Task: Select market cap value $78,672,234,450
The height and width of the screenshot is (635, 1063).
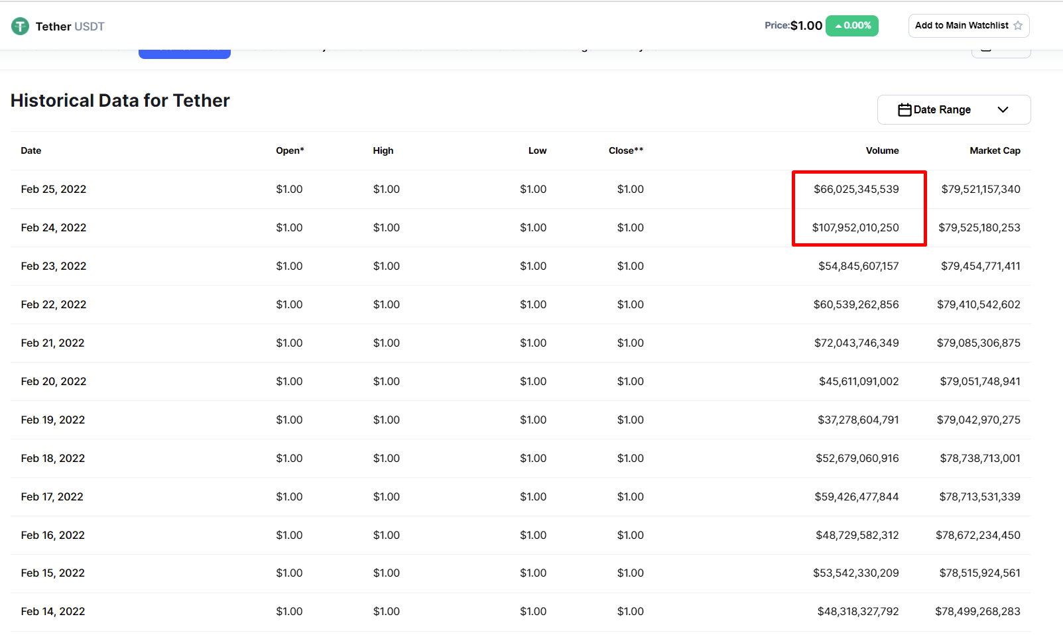Action: [978, 535]
